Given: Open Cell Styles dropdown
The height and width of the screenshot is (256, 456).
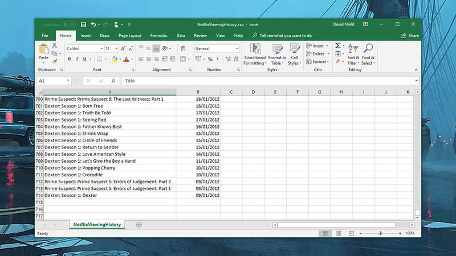Looking at the screenshot, I should [294, 54].
